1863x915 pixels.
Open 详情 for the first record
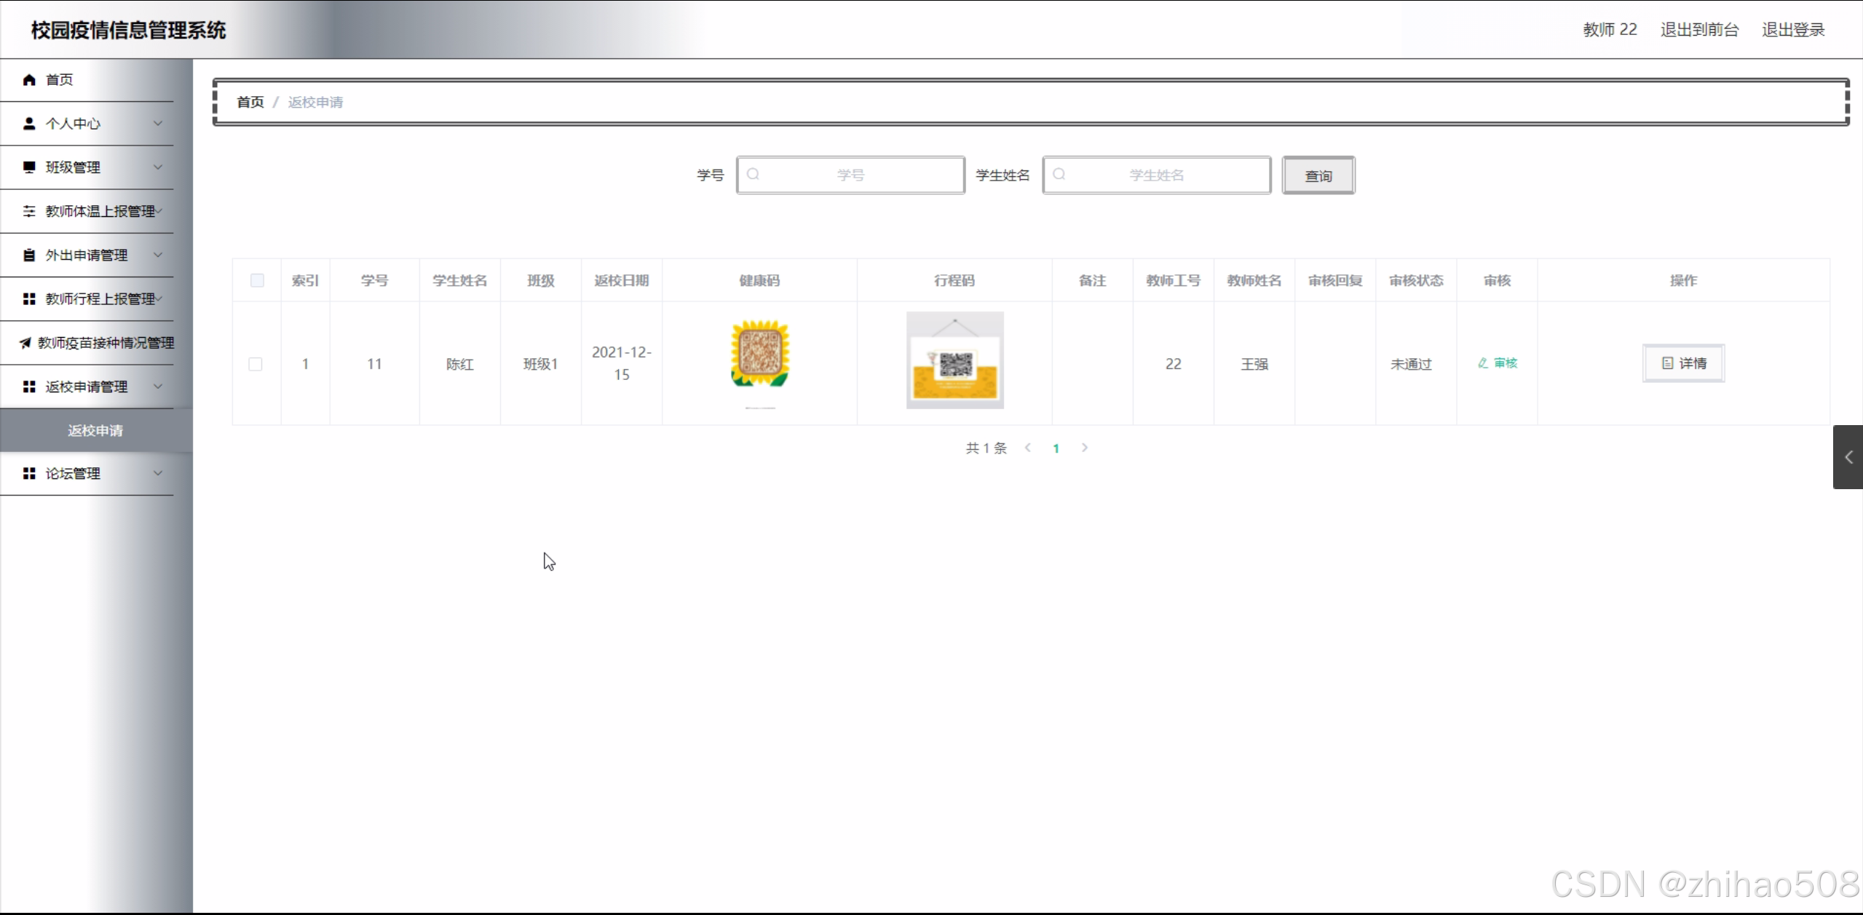click(1683, 363)
